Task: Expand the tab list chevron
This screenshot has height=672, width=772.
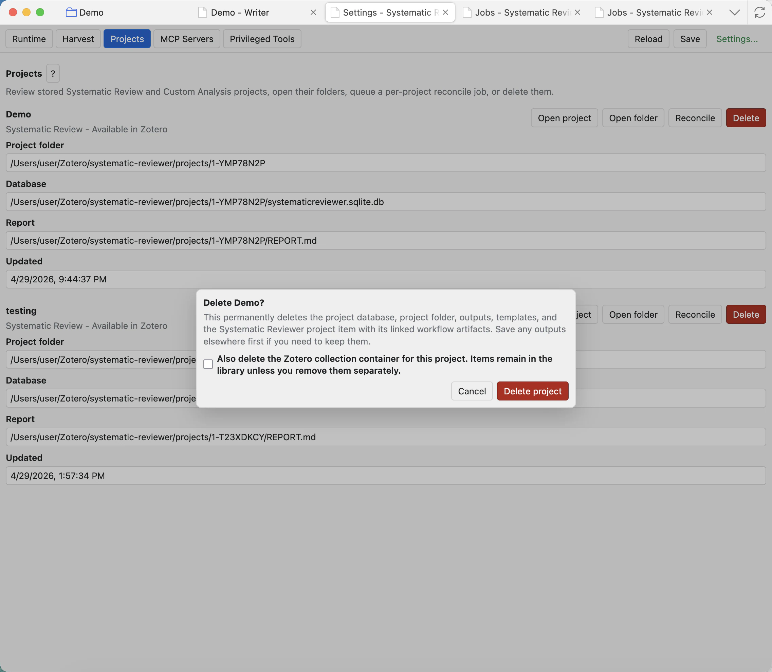Action: [x=734, y=12]
